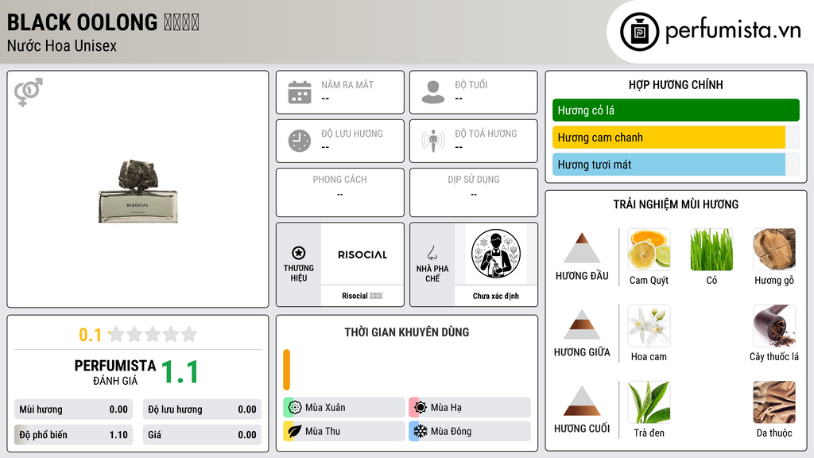Click the Thời gian khuyên dùng heading
Screen dimensions: 814x458
407,332
